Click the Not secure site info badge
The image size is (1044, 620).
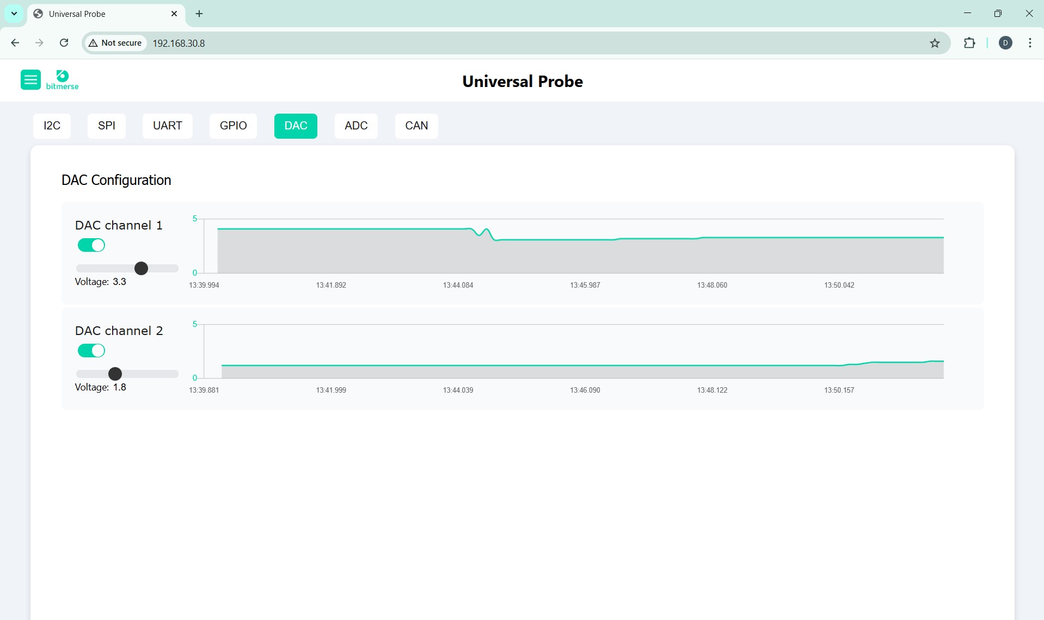tap(115, 43)
